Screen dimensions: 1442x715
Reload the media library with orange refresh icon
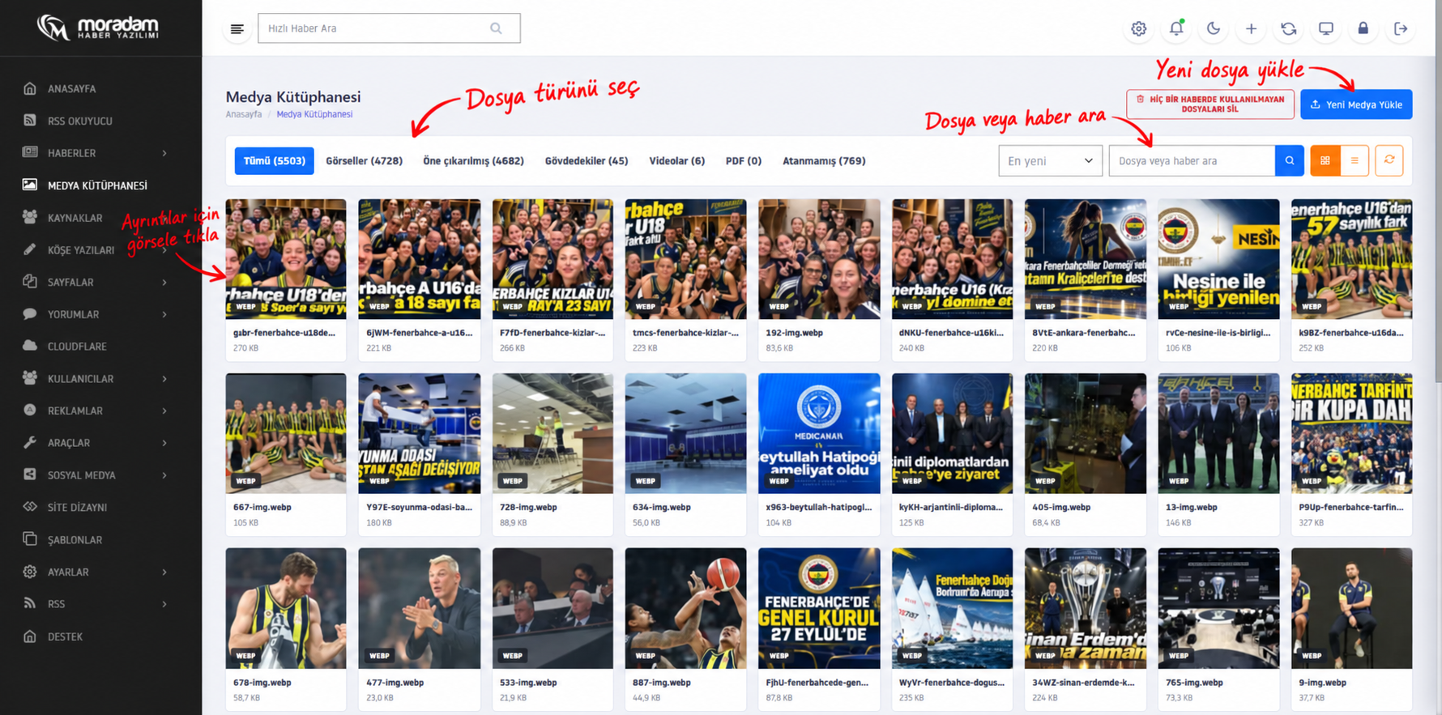[x=1389, y=160]
